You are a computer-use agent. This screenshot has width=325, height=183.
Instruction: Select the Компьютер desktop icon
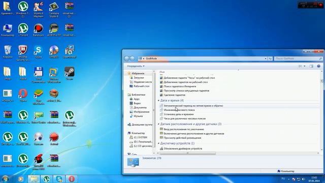(8, 30)
